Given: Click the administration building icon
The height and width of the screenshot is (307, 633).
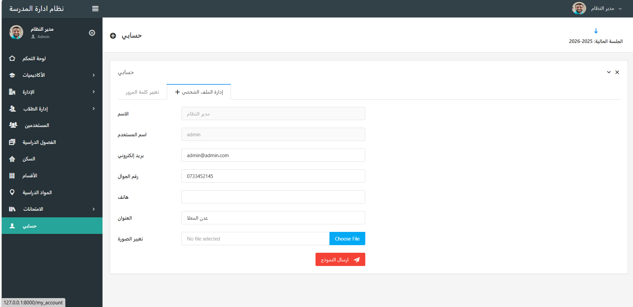Looking at the screenshot, I should point(12,92).
